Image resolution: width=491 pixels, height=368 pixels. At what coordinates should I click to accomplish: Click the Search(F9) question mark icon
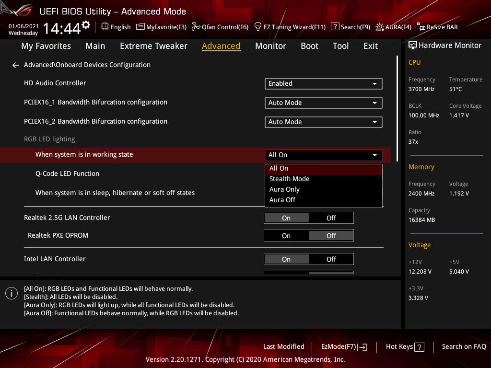point(335,27)
